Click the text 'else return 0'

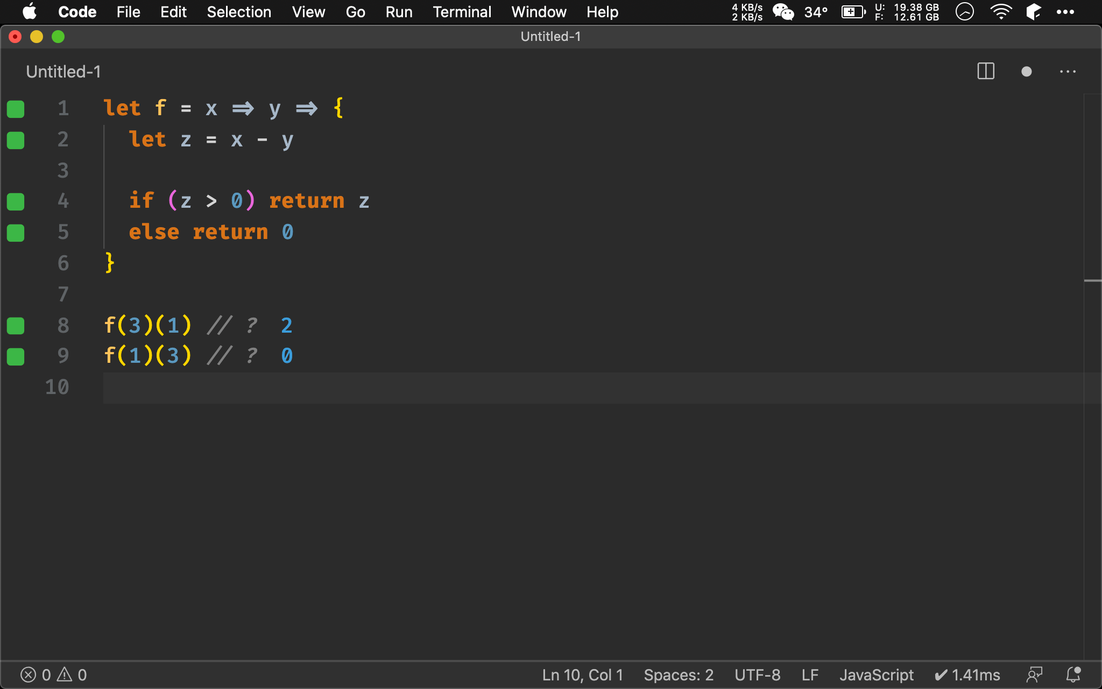coord(211,233)
